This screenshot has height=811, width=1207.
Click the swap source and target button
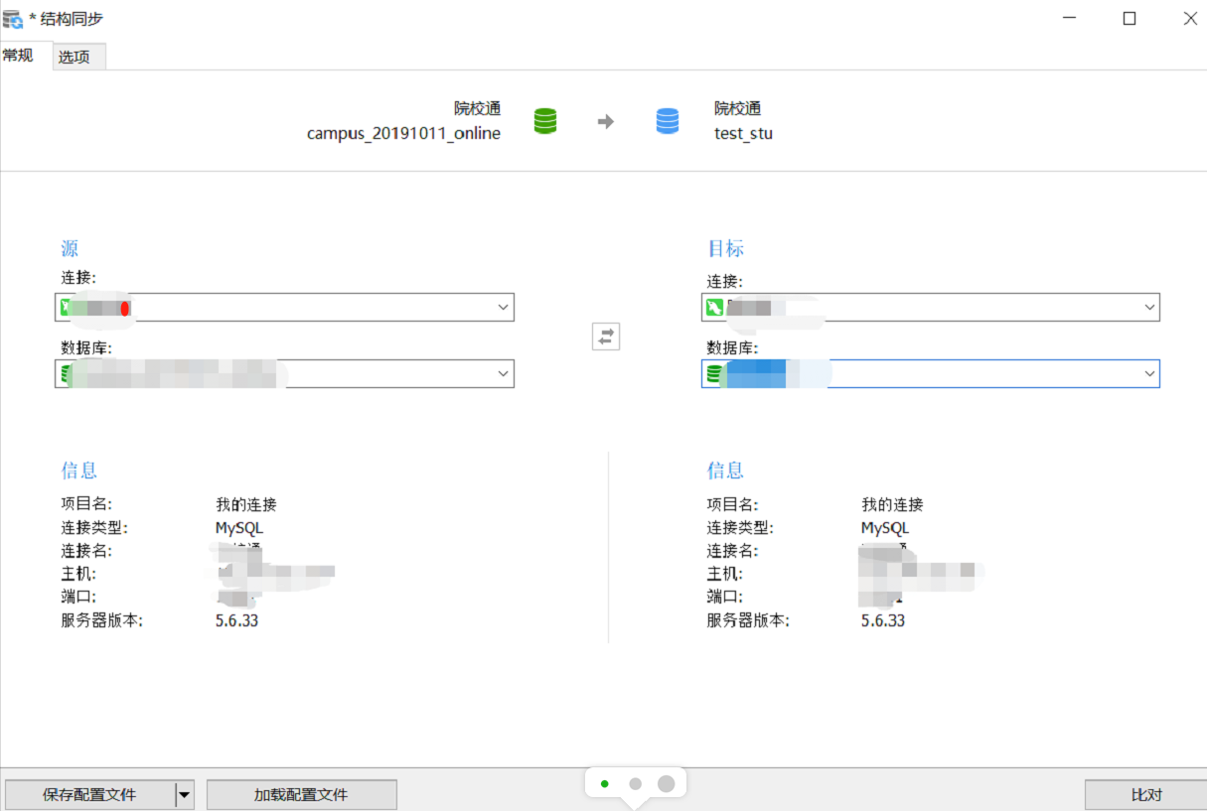pos(606,337)
